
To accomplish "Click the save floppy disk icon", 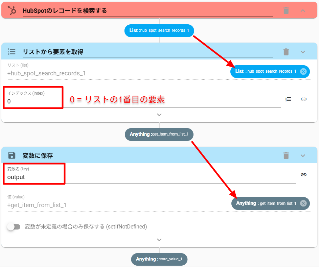I will click(12, 155).
